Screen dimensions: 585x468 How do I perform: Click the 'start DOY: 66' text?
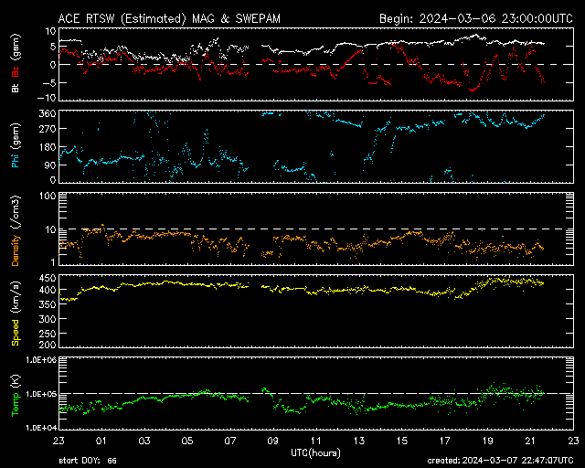[x=88, y=461]
